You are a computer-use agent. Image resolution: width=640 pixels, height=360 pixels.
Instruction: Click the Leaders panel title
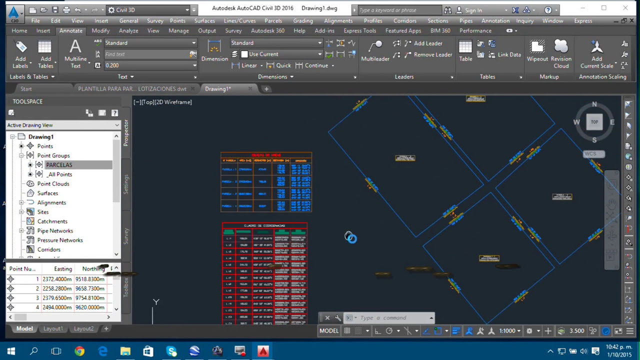click(404, 77)
